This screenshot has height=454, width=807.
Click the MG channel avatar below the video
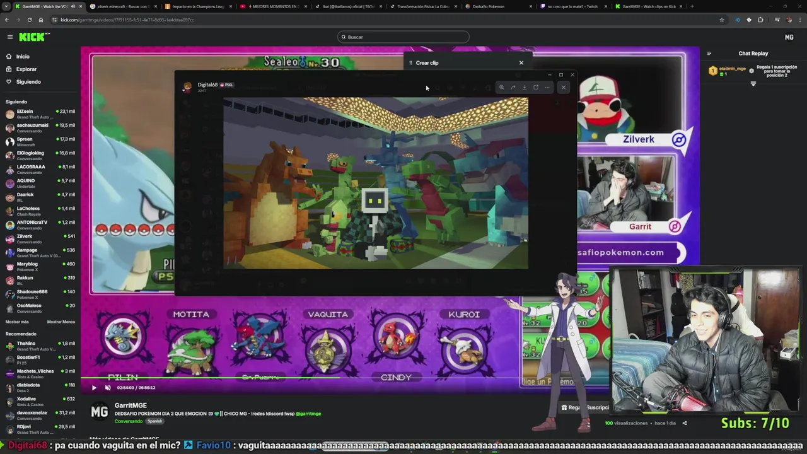pyautogui.click(x=100, y=412)
